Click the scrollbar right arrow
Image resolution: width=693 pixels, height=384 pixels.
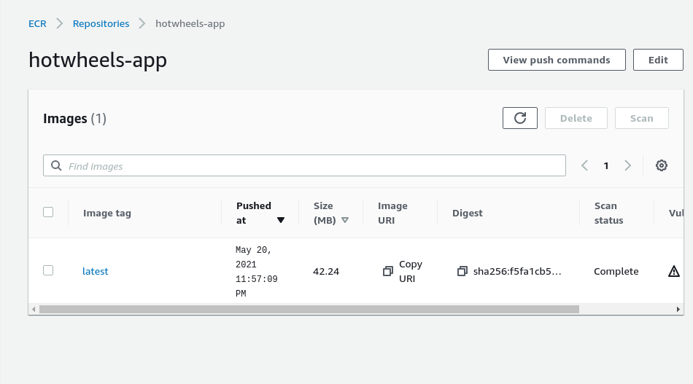pos(678,310)
